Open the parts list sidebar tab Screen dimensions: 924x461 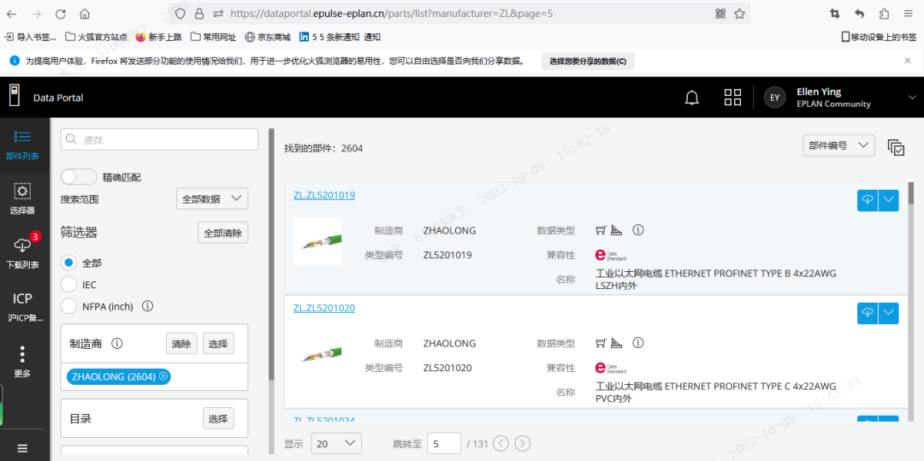point(23,144)
